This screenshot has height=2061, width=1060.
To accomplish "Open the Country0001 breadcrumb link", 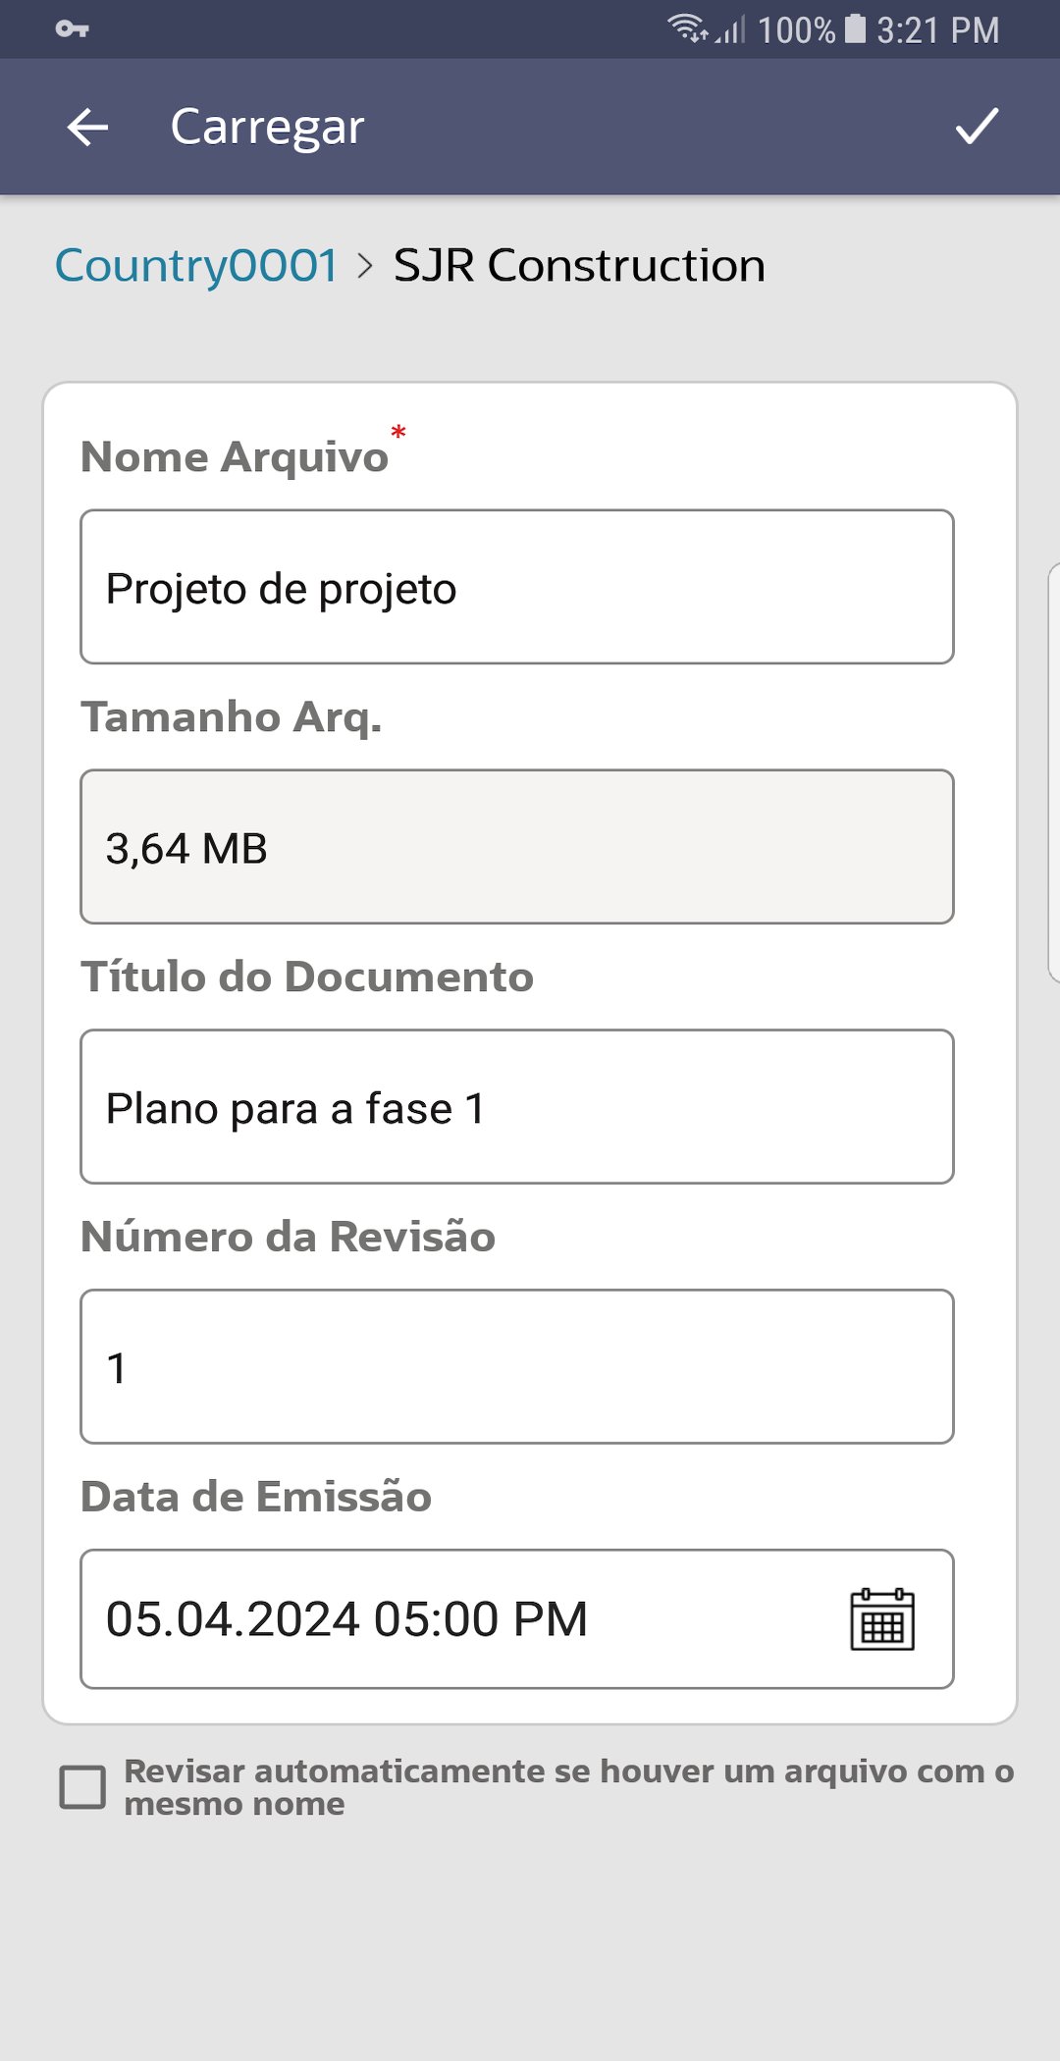I will tap(196, 266).
